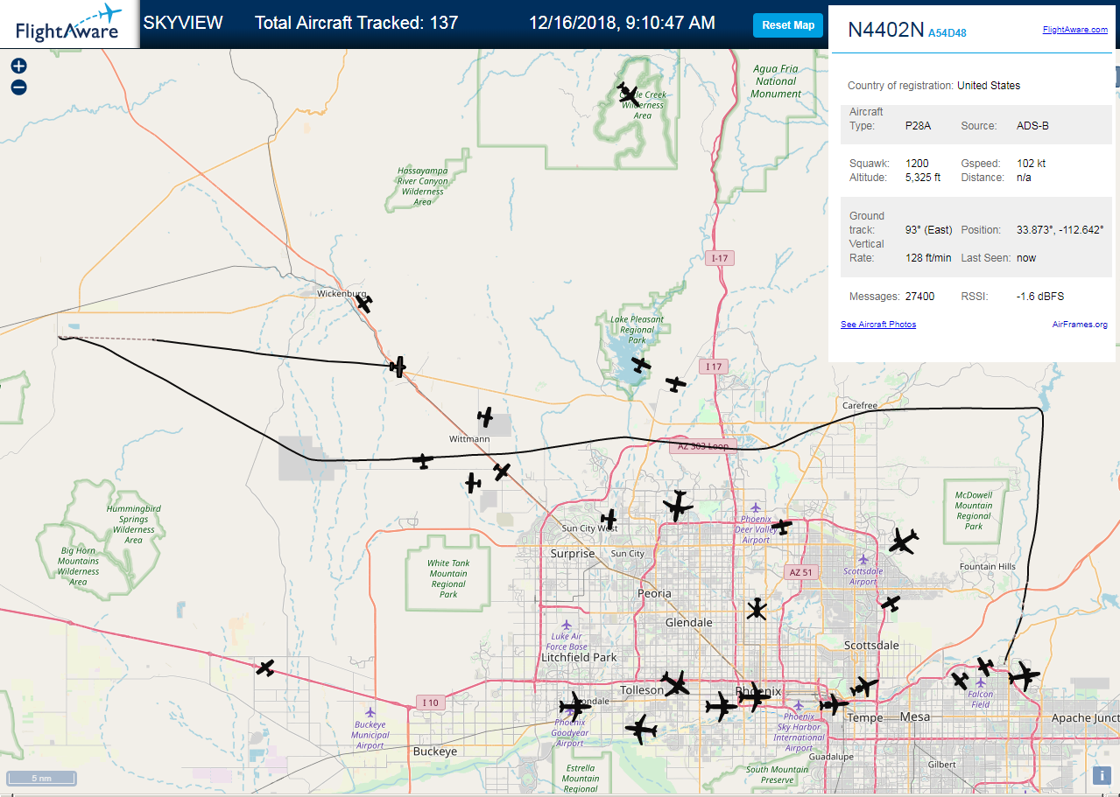
Task: Click the AZ 303 Loop highway shield
Action: tap(703, 446)
